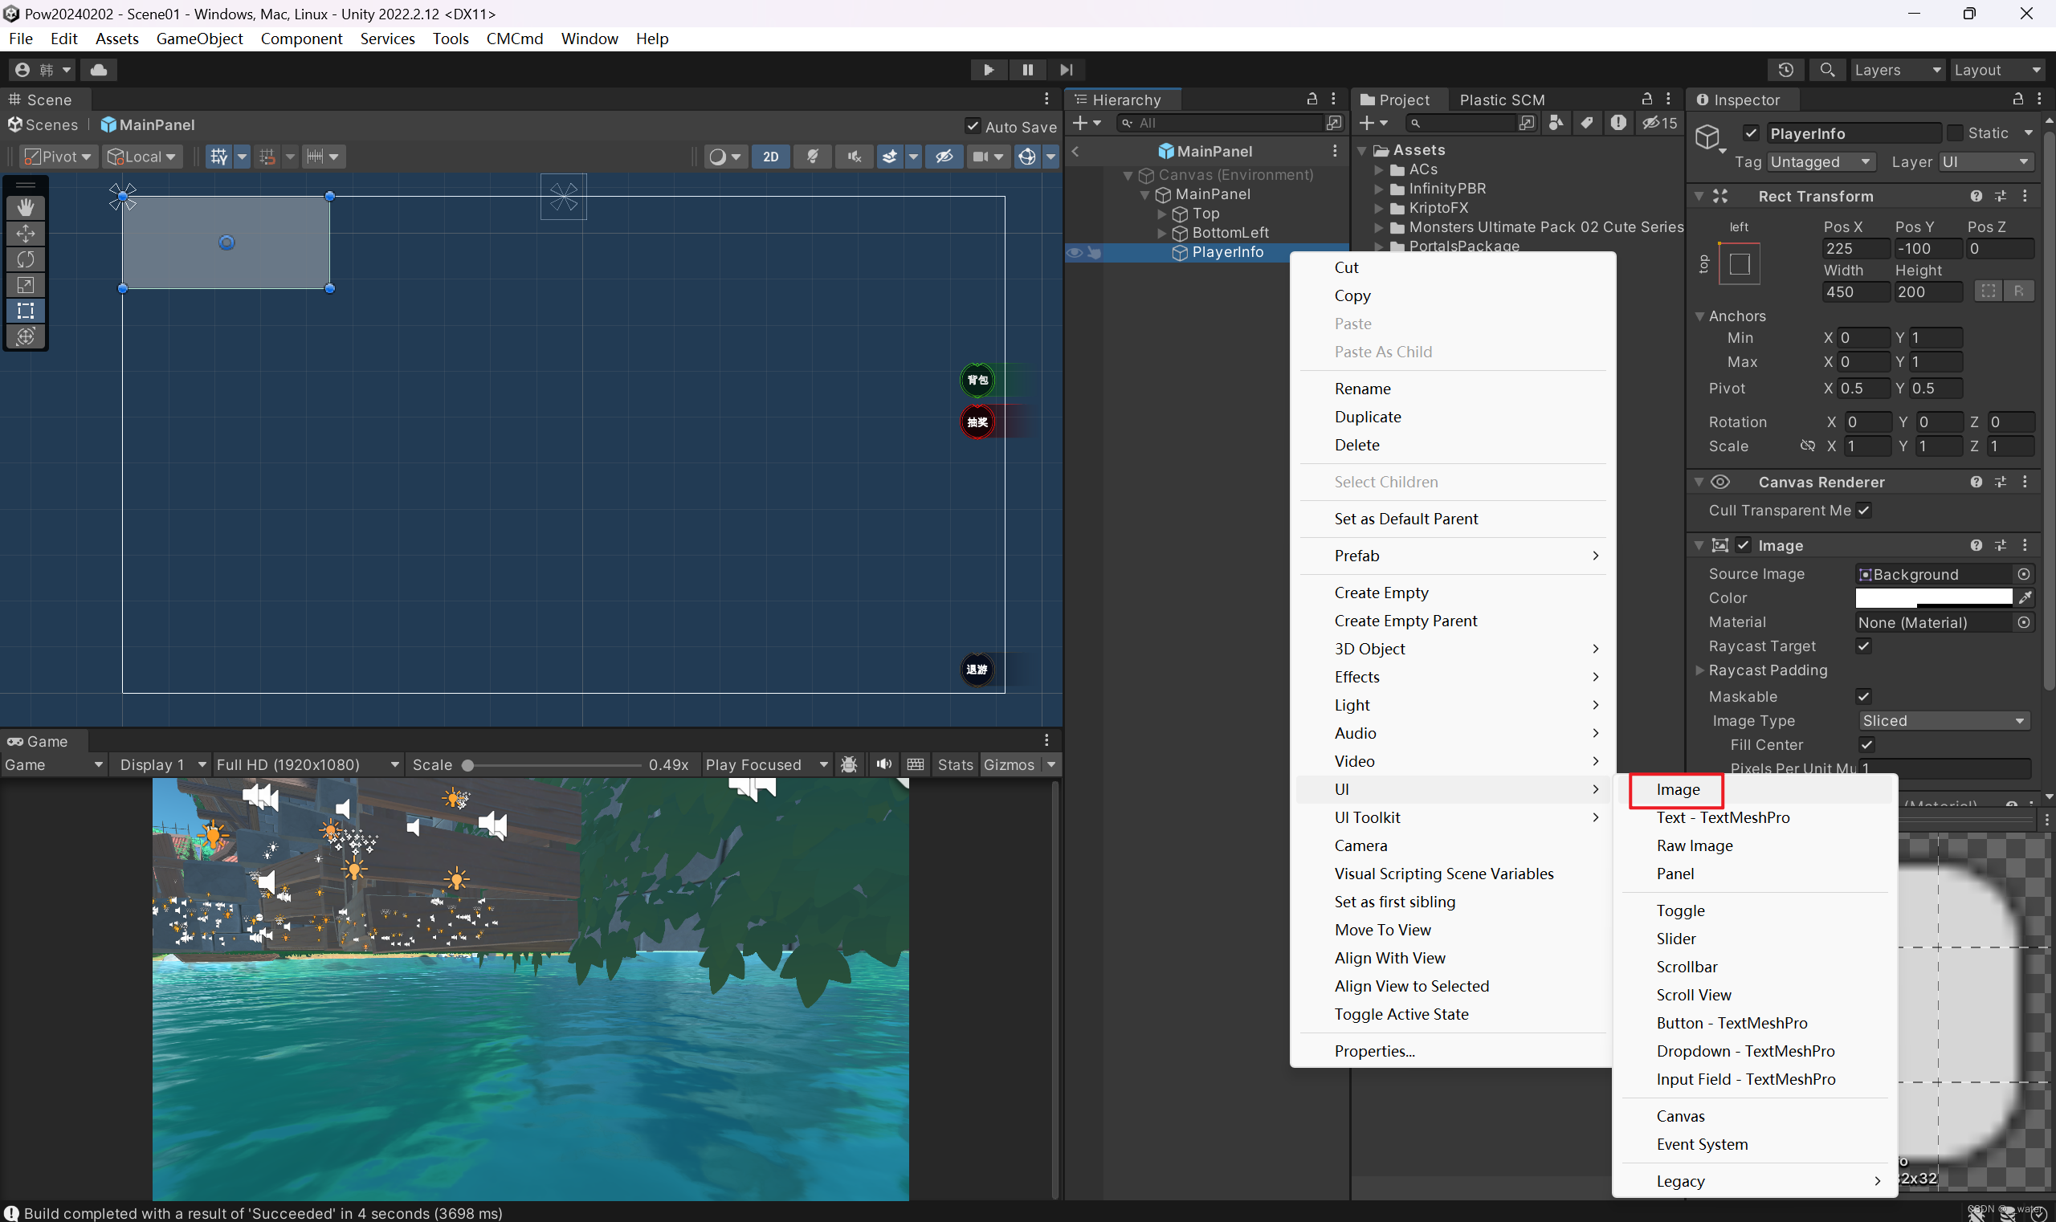The image size is (2056, 1222).
Task: Disable the Auto Save checkbox in Scene view
Action: [974, 126]
